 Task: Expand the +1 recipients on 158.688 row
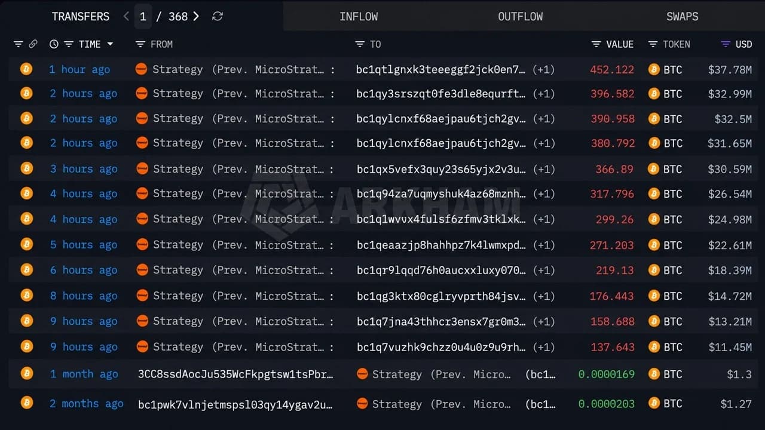544,321
